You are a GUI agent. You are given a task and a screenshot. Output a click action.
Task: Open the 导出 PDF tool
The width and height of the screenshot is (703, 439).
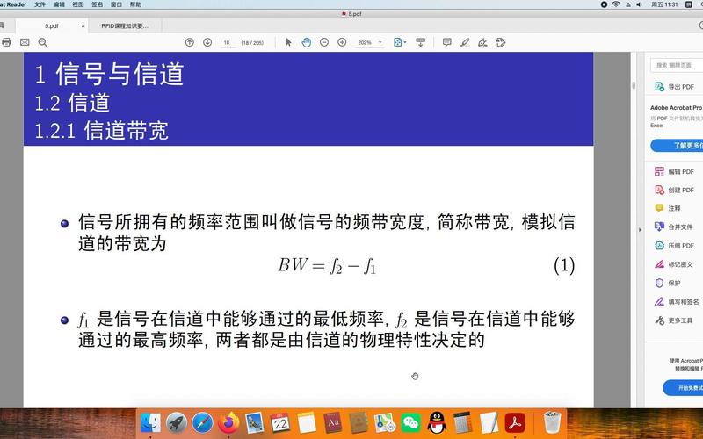click(x=675, y=86)
